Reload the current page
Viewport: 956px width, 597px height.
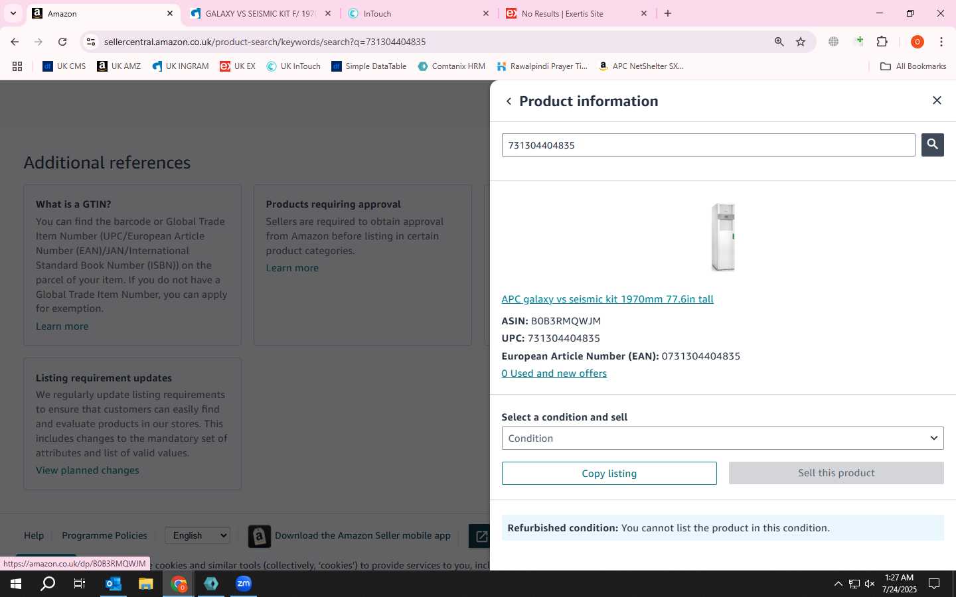pyautogui.click(x=62, y=42)
